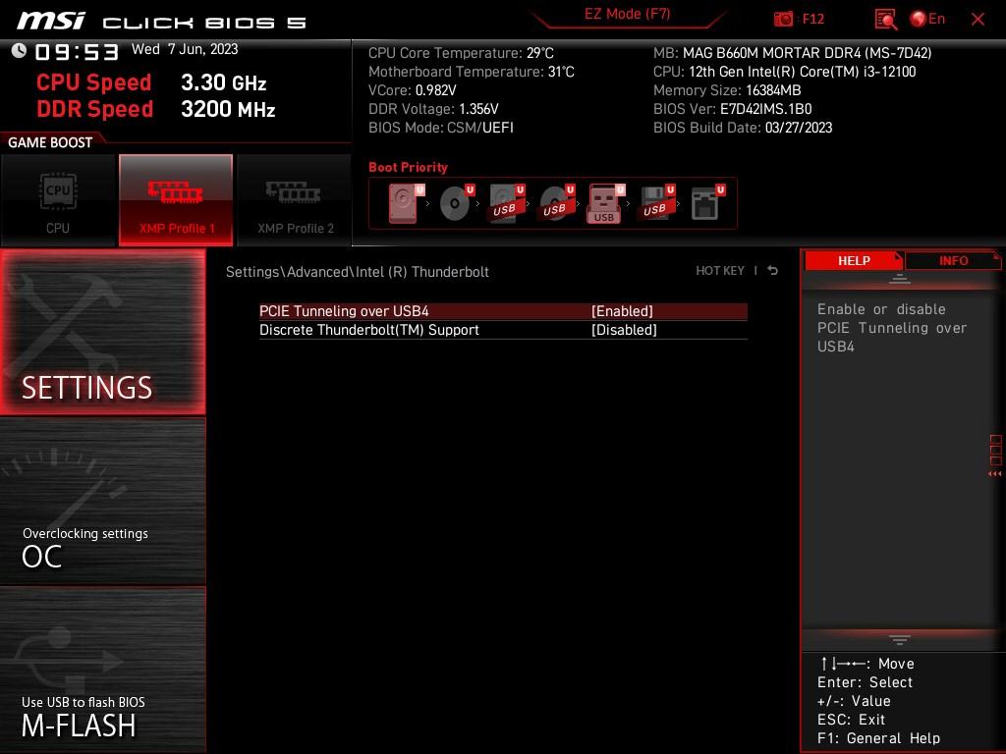This screenshot has width=1006, height=754.
Task: Click the help panel scroll-up handle
Action: (x=900, y=279)
